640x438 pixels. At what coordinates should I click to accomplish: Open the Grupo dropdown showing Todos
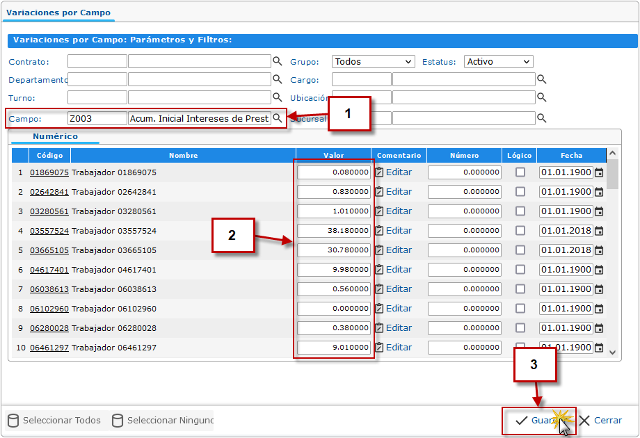(373, 62)
